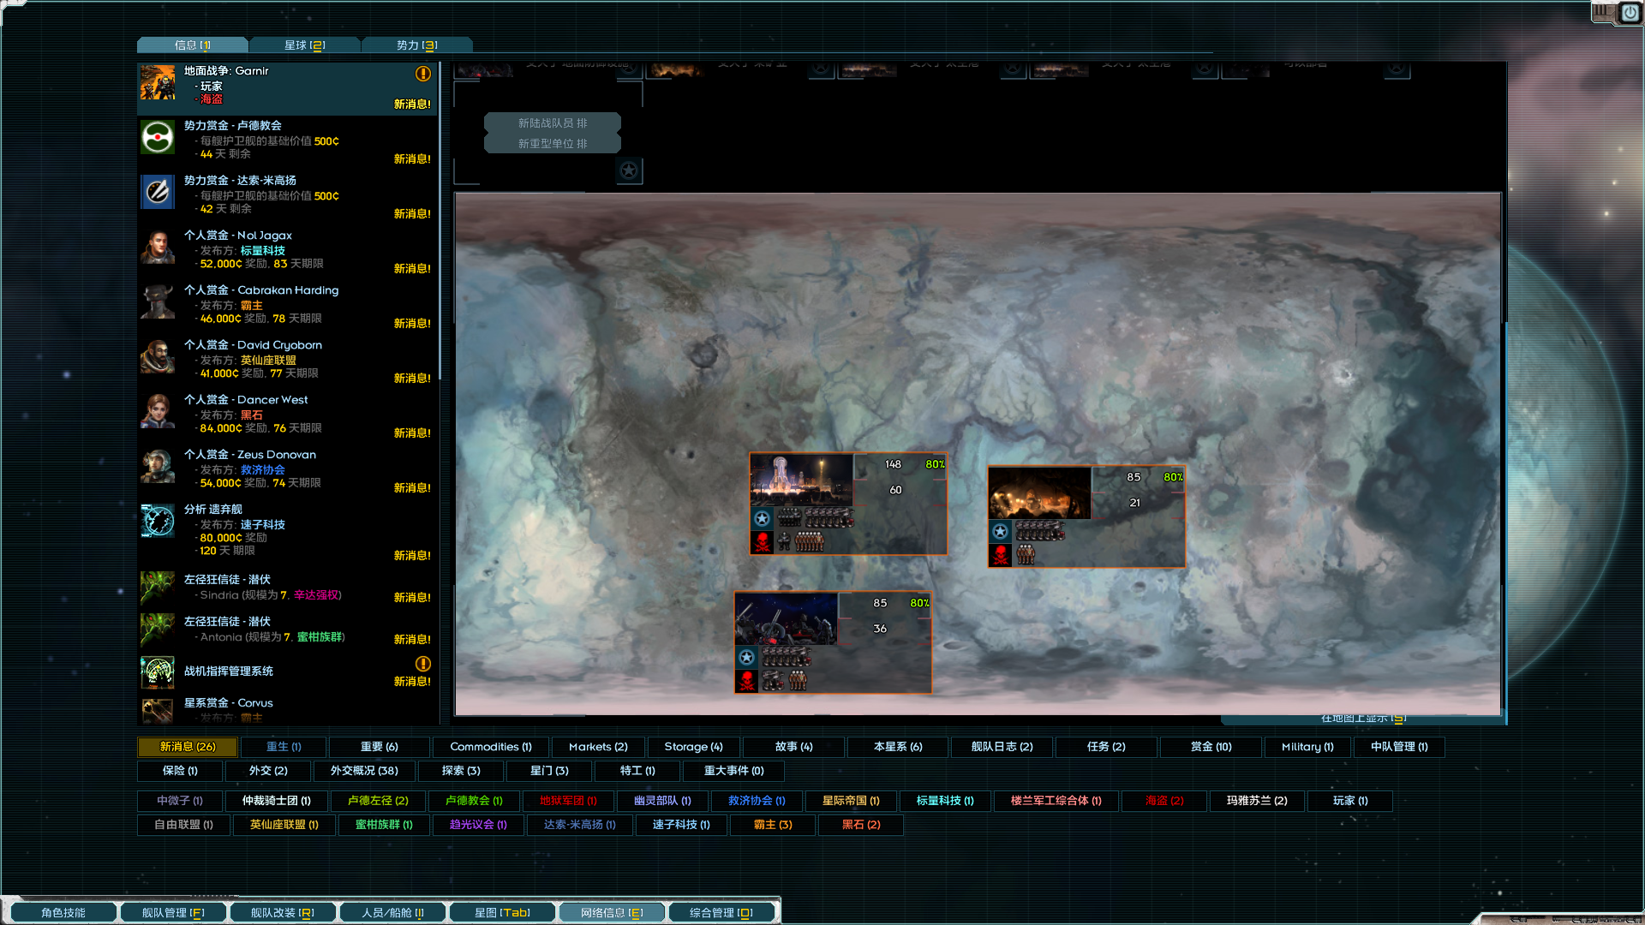1645x925 pixels.
Task: Select Nol Jagax bounty portrait
Action: [158, 248]
